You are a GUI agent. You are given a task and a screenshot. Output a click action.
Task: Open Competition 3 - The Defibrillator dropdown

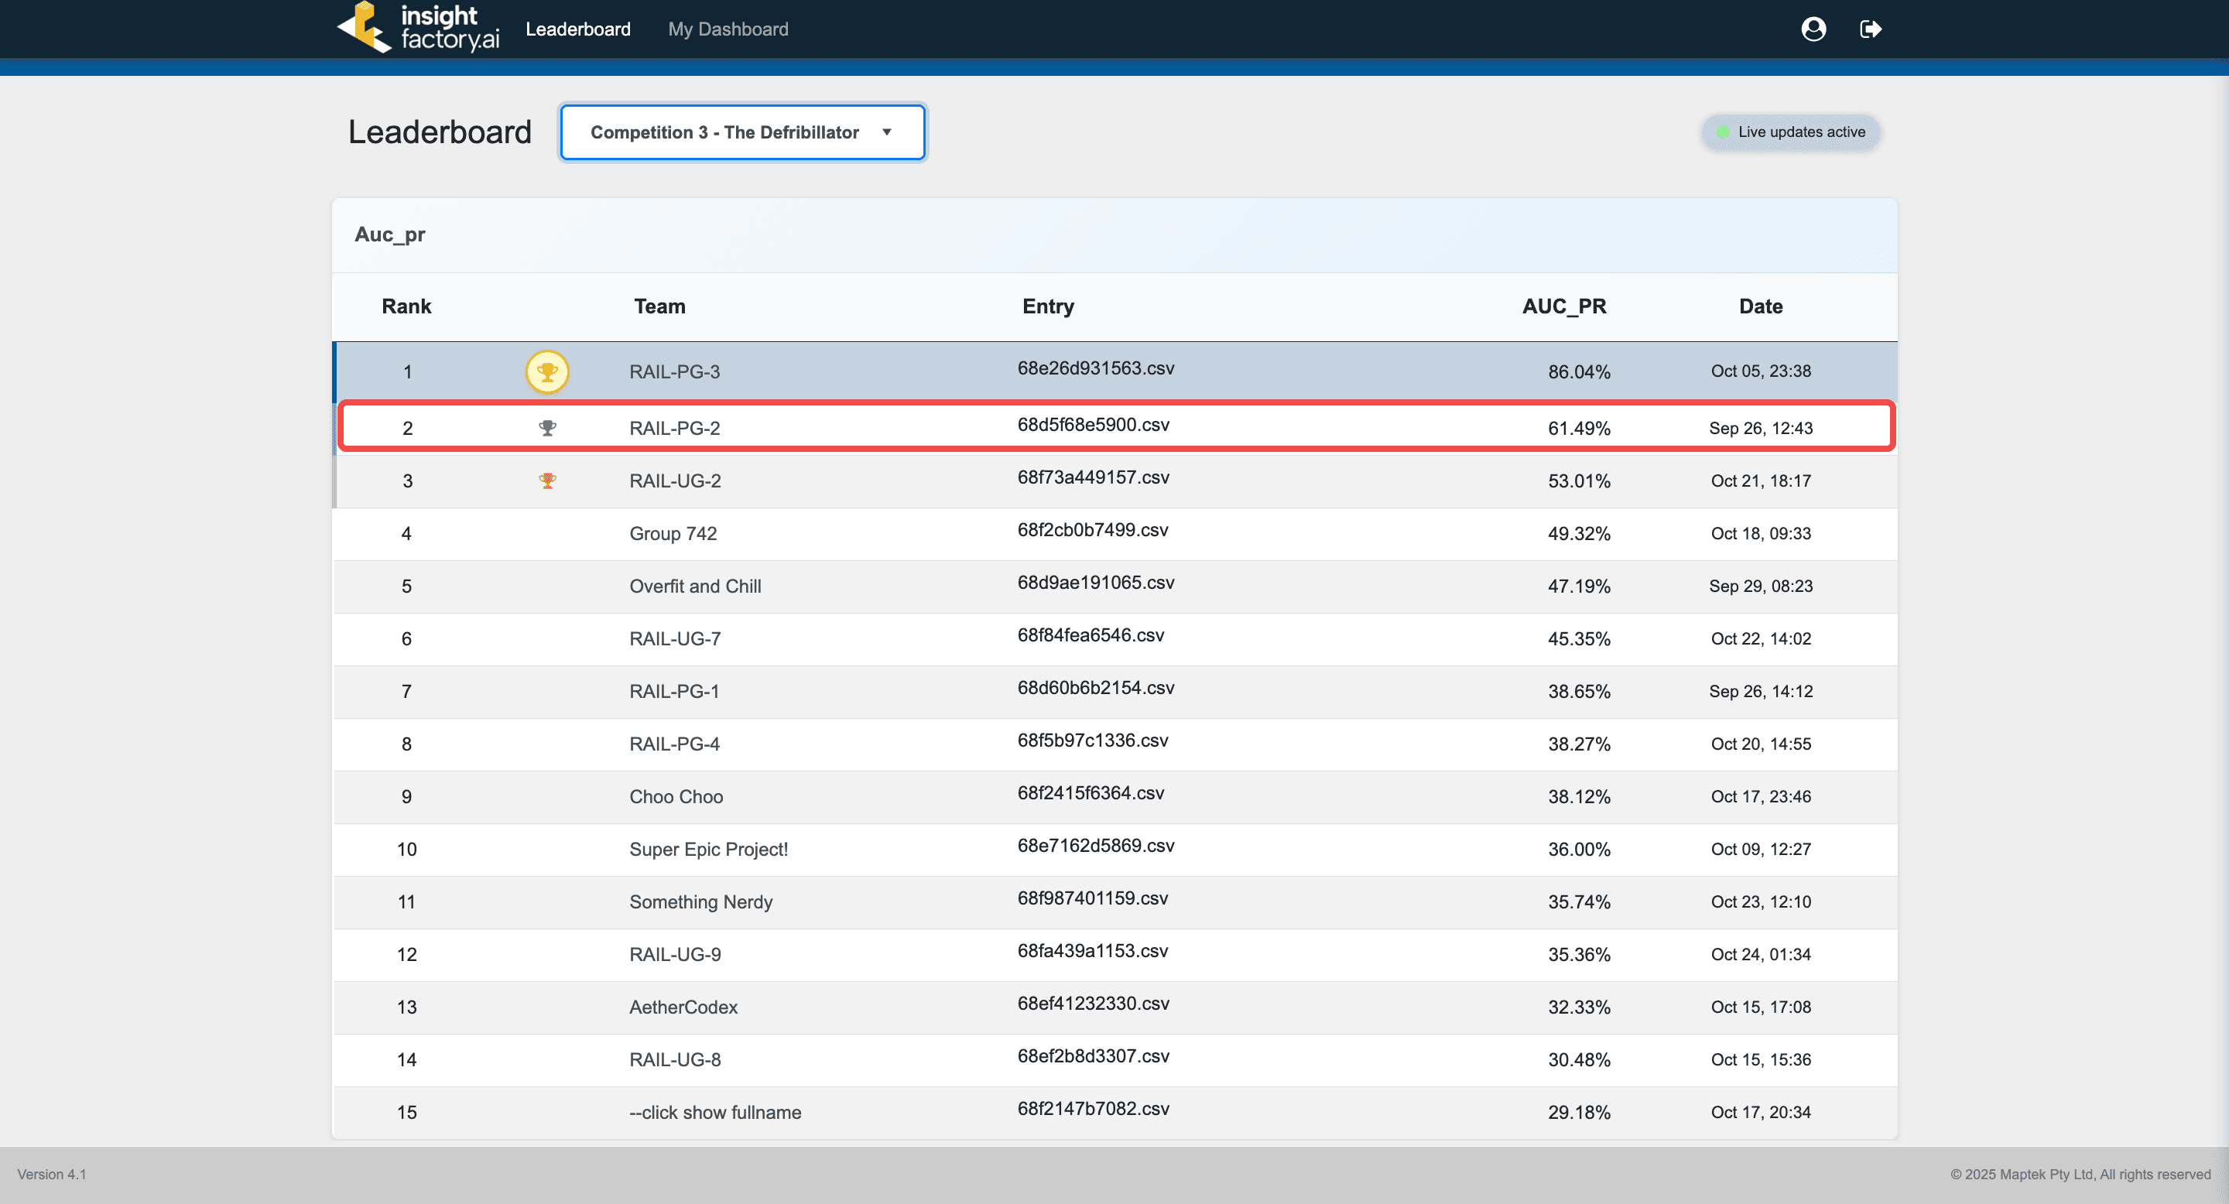pyautogui.click(x=724, y=132)
